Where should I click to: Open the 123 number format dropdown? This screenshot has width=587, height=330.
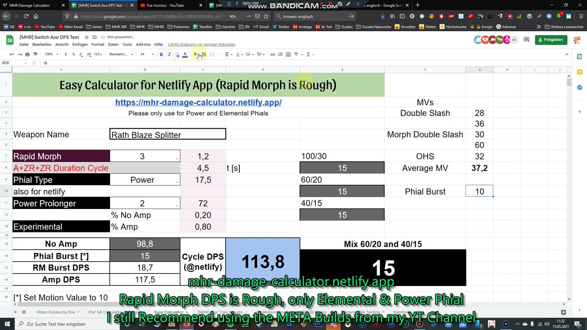[98, 55]
